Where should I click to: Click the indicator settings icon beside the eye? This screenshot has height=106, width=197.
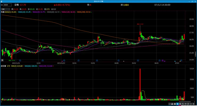click(x=183, y=104)
